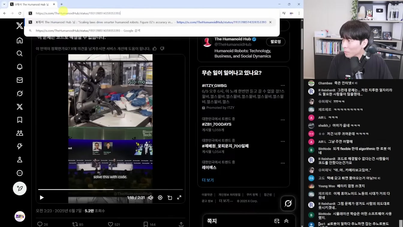Open options for #제베원_꽃피운지_700일째 trend

click(x=282, y=141)
